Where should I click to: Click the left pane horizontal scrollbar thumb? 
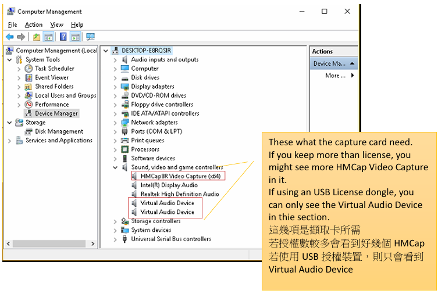(x=49, y=244)
